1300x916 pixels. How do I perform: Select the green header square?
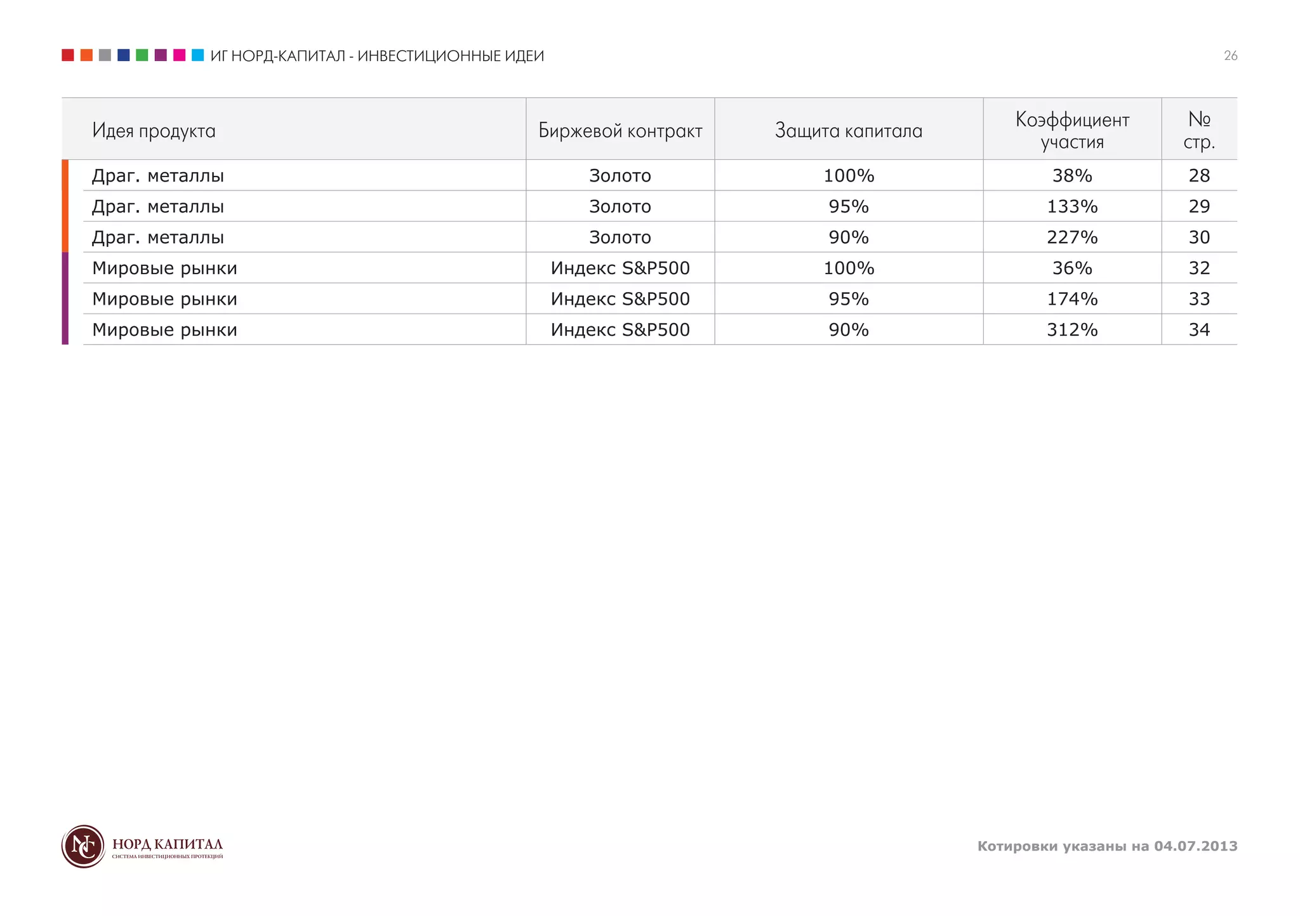(x=142, y=55)
